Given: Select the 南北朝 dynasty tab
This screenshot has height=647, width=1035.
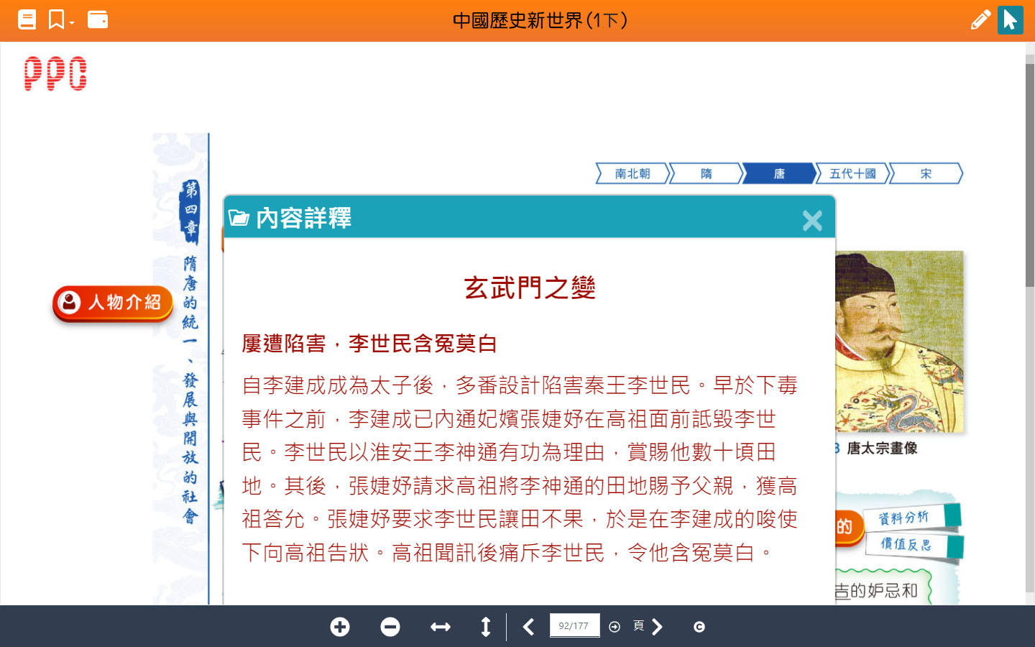Looking at the screenshot, I should click(x=632, y=174).
